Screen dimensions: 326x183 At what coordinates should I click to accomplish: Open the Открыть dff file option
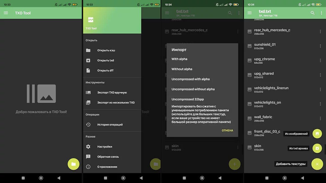tap(105, 70)
